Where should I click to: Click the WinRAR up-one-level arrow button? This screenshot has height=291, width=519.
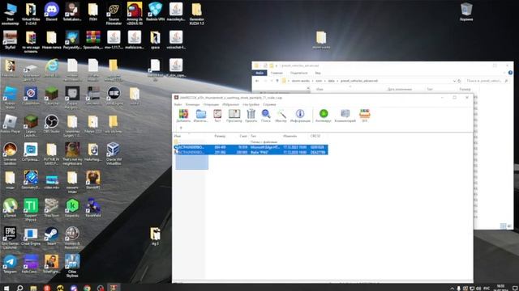(181, 128)
